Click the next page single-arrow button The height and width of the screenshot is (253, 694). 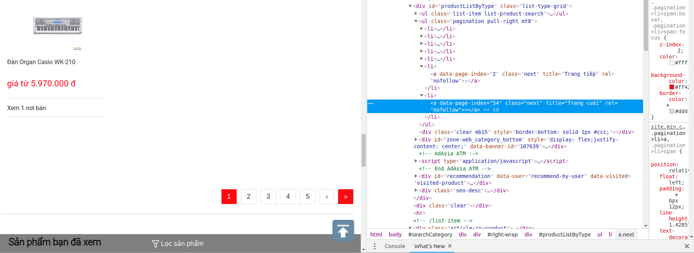pyautogui.click(x=327, y=196)
